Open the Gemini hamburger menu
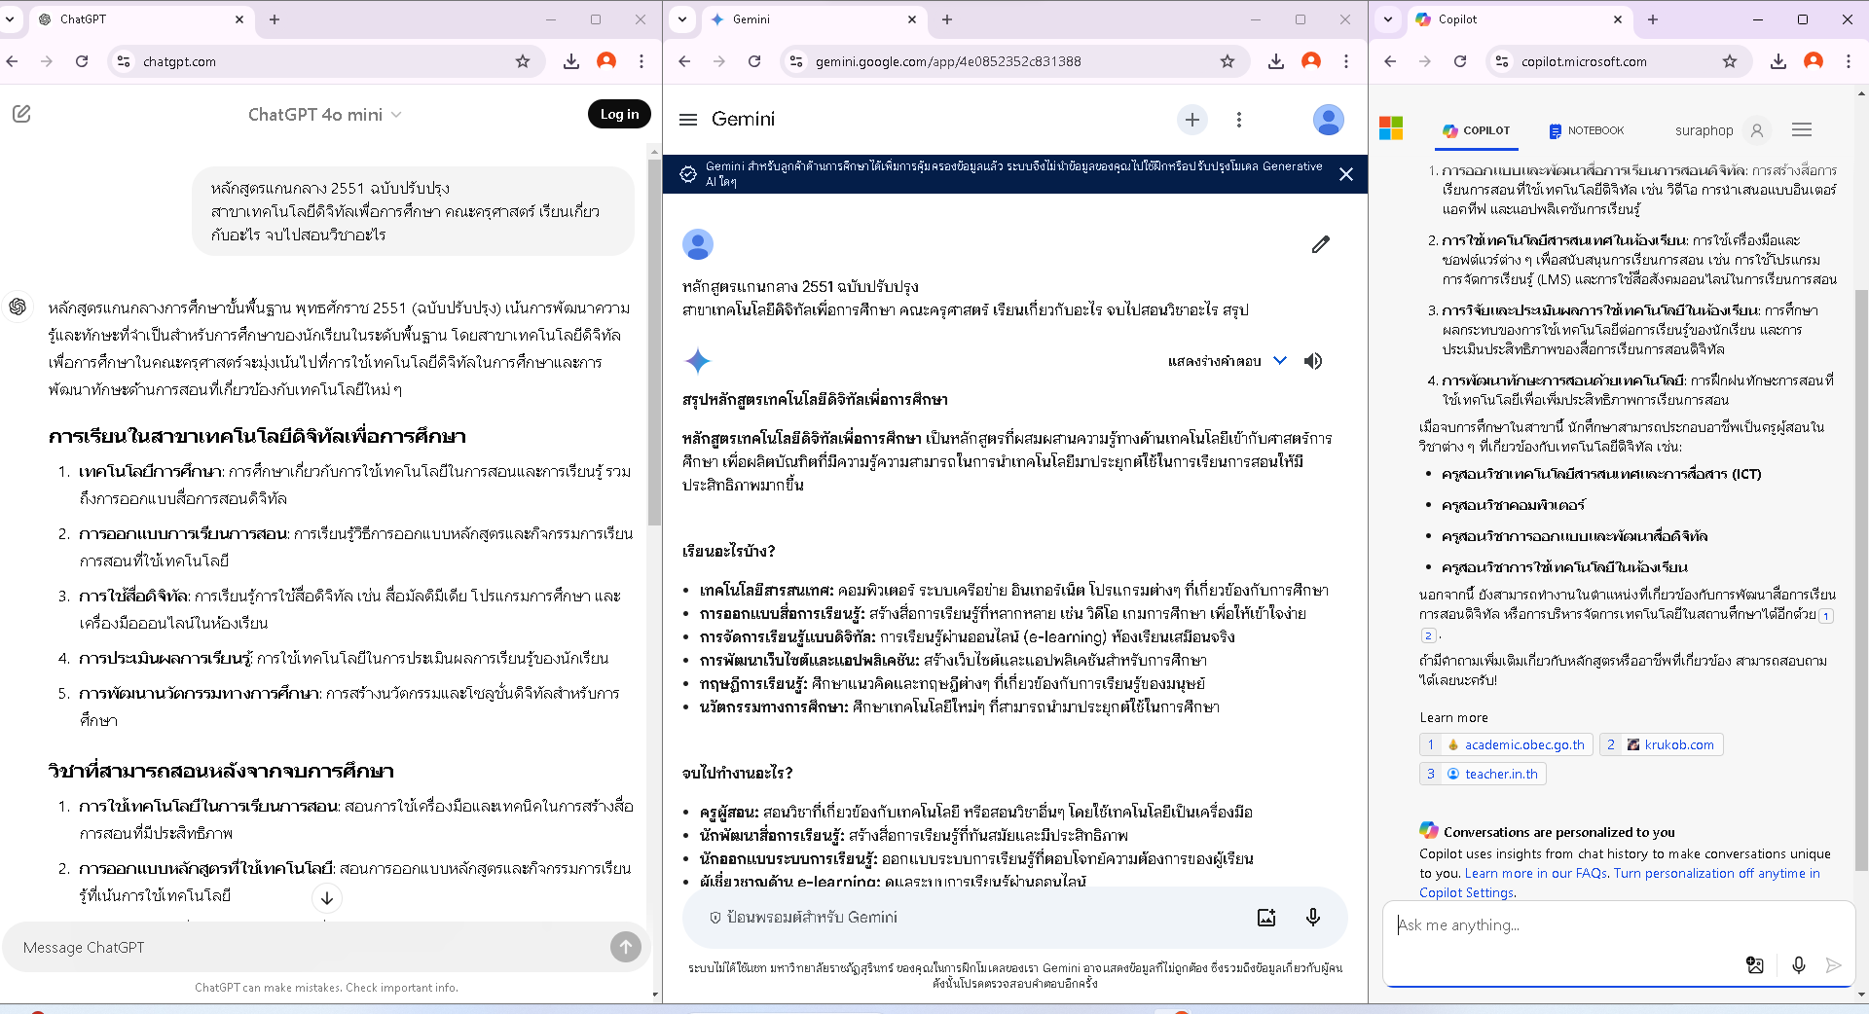The width and height of the screenshot is (1869, 1014). click(x=688, y=119)
